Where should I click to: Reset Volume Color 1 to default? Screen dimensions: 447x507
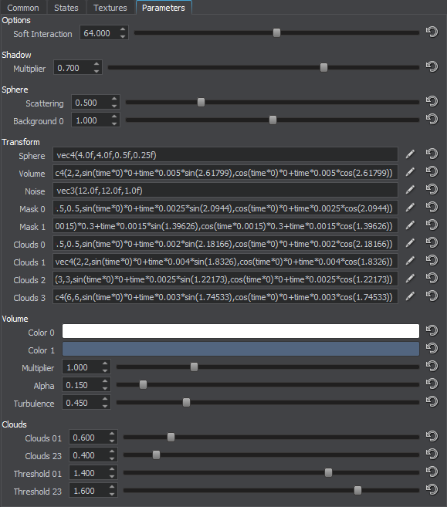432,349
